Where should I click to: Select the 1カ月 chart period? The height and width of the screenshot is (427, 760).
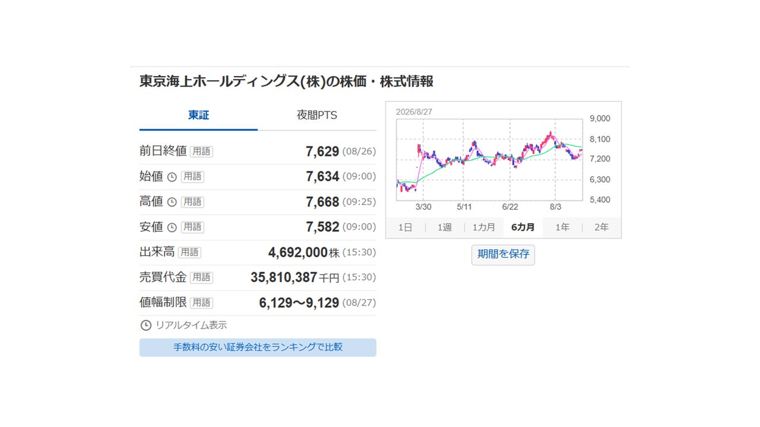pos(483,227)
